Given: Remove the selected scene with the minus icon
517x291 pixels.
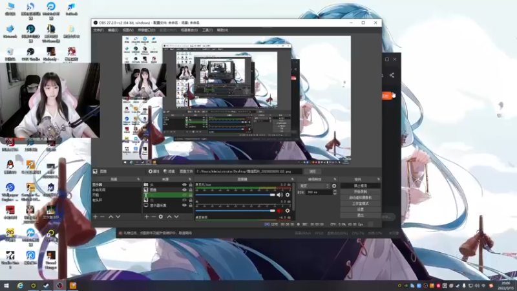Looking at the screenshot, I should click(x=102, y=217).
